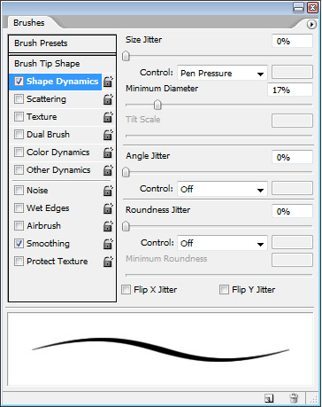Select the Dual Brush settings label
Viewport: 322px width, 407px height.
48,135
